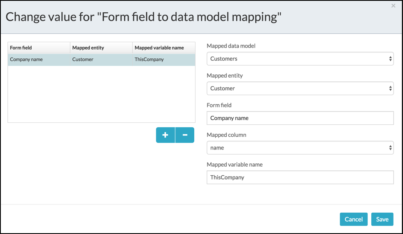Close the dialog with the top-right X
The image size is (403, 234).
(393, 6)
